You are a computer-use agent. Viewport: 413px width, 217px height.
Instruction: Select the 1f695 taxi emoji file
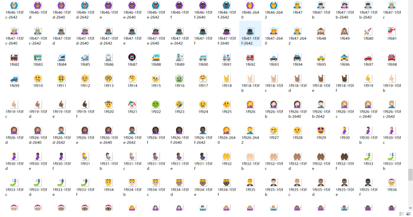pos(321,60)
